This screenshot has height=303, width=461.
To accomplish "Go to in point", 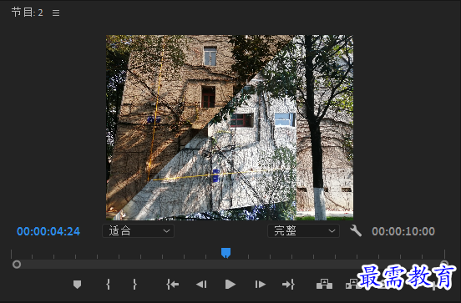I will [x=173, y=284].
